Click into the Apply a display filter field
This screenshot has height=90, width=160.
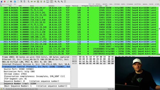point(45,4)
